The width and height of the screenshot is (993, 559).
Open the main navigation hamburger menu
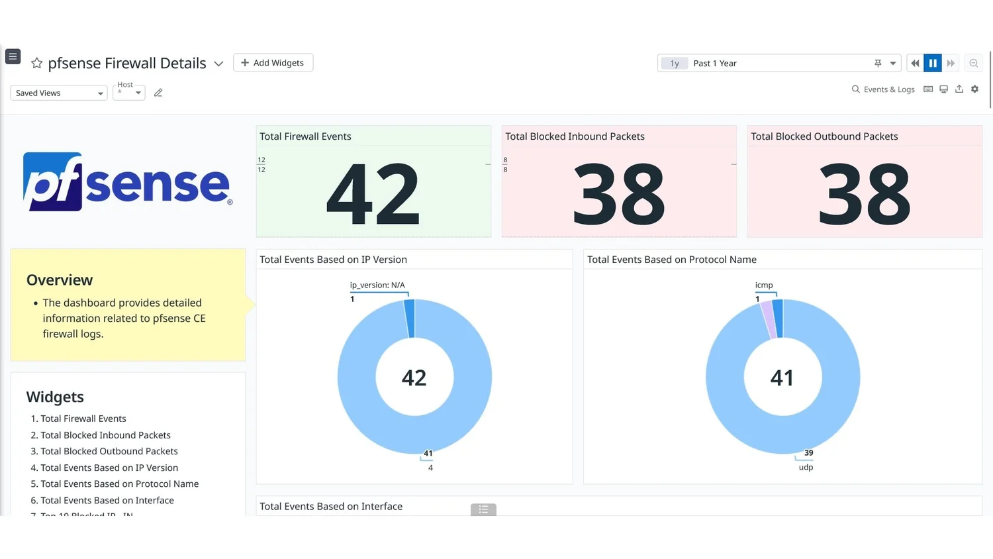pos(13,56)
